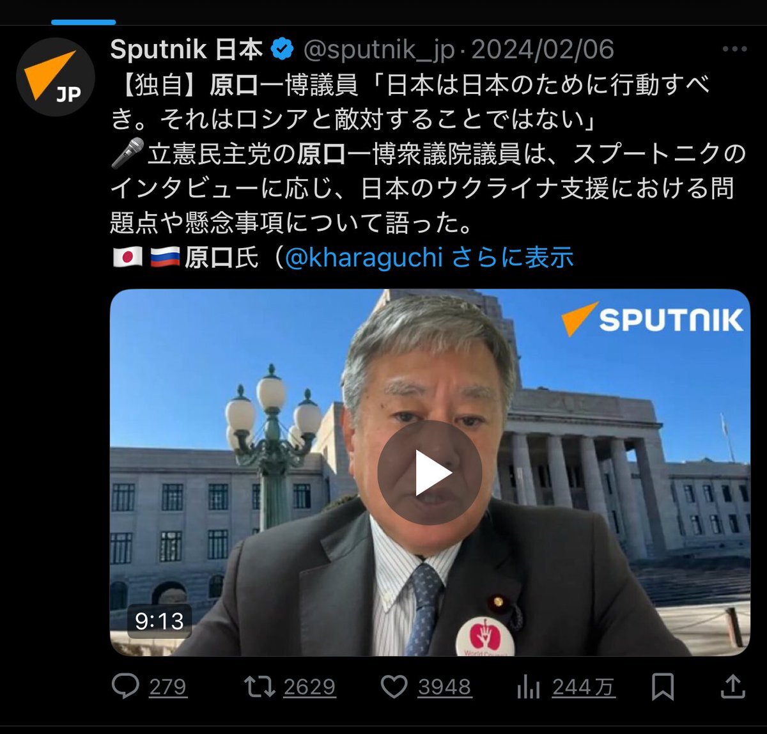Open the three-dot more options menu

(x=734, y=49)
